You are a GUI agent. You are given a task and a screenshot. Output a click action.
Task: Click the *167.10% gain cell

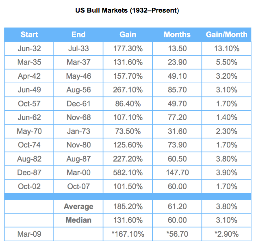point(128,234)
